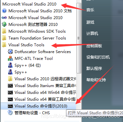The width and height of the screenshot is (123, 122).
Task: Click the Dotfuscator Software Services icon
Action: pos(10,52)
